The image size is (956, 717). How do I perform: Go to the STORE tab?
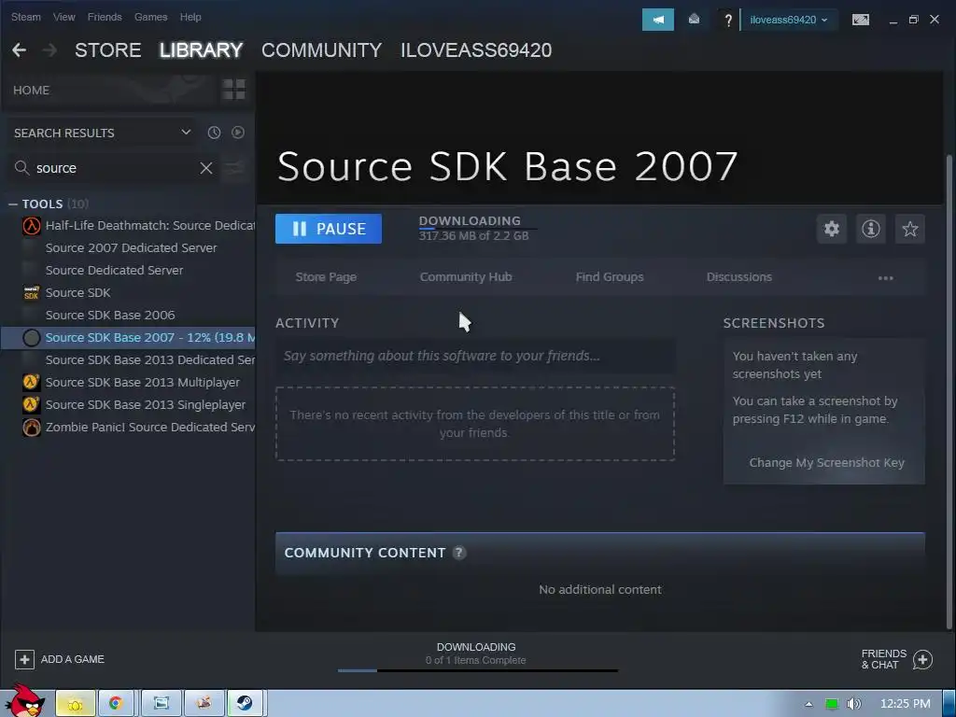108,50
